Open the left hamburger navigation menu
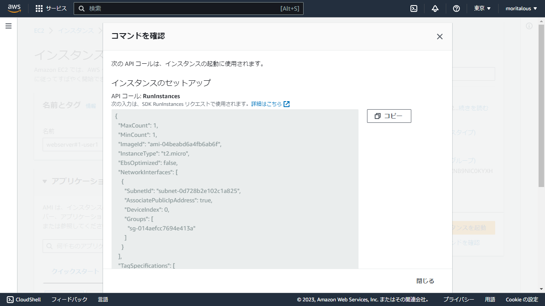545x306 pixels. point(9,26)
